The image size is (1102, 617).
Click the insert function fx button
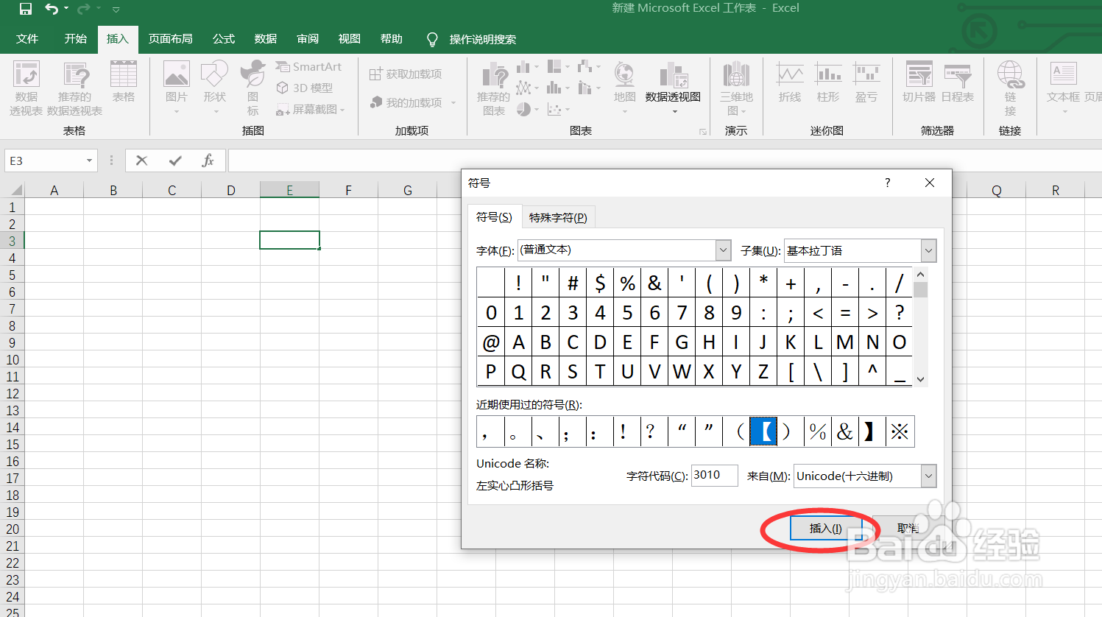click(208, 161)
